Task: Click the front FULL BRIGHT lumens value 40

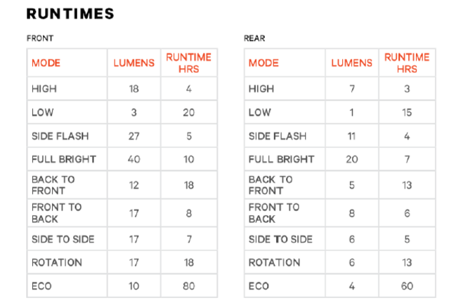Action: [x=134, y=159]
